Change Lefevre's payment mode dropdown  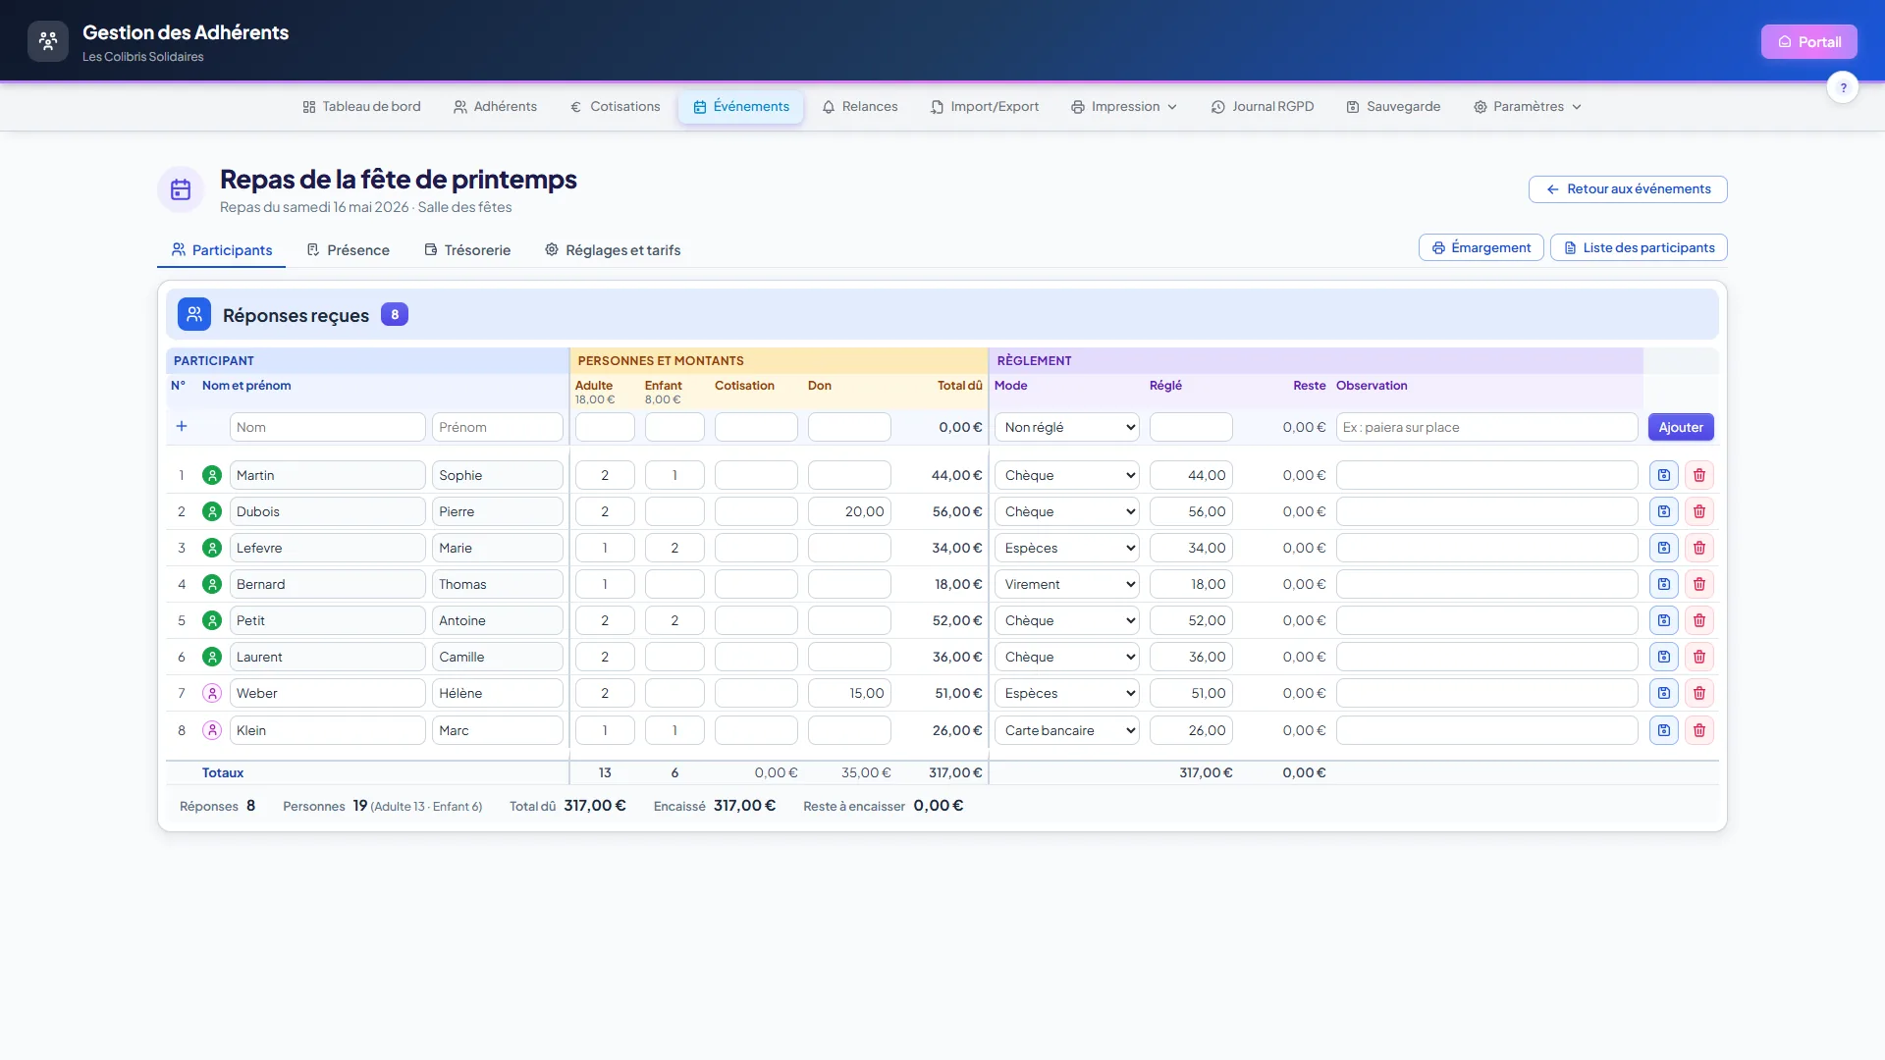(x=1066, y=548)
